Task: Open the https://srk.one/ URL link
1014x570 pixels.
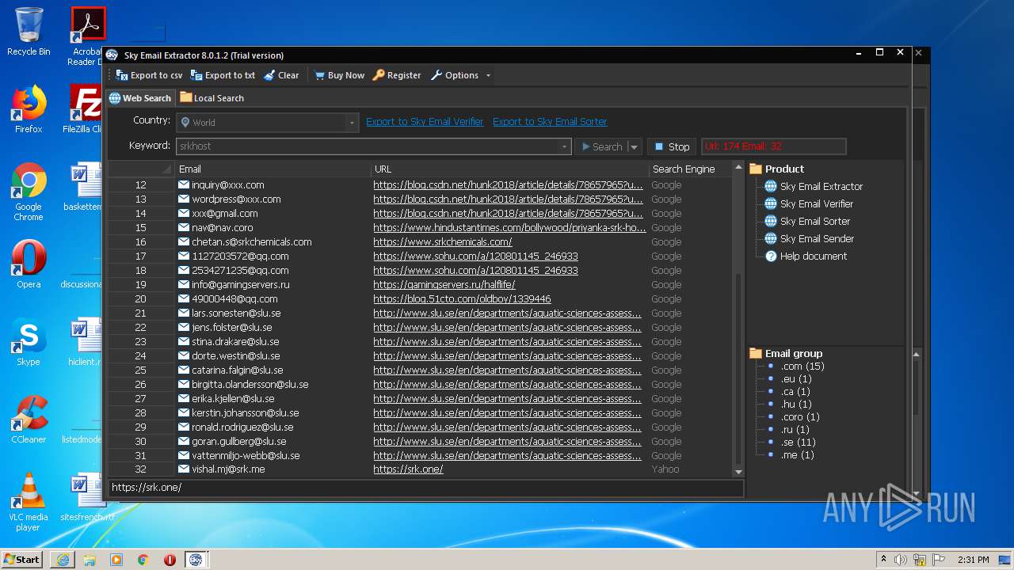Action: tap(408, 469)
